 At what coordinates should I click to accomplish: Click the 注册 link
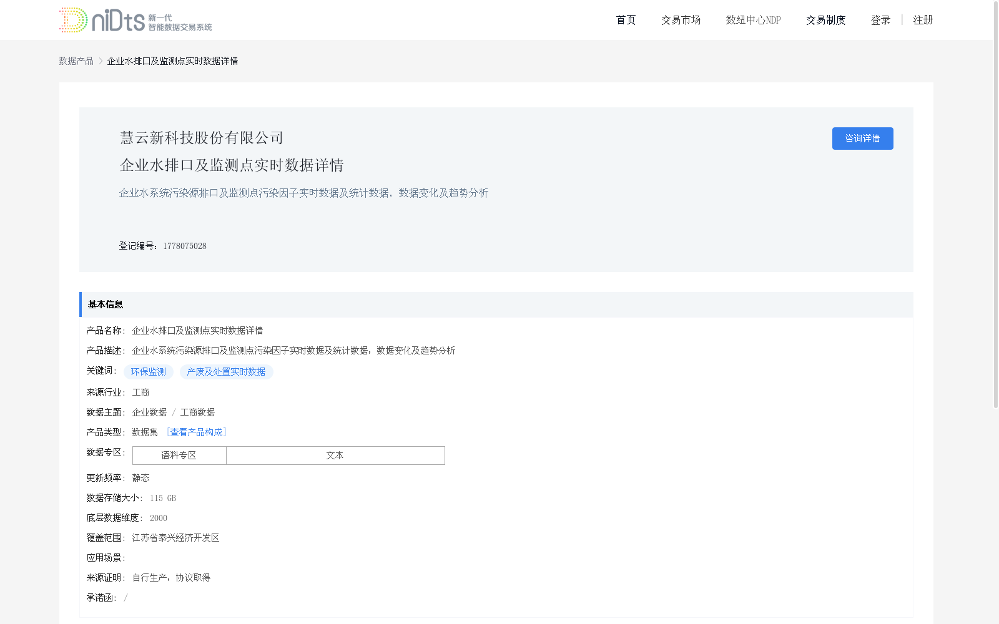(923, 20)
